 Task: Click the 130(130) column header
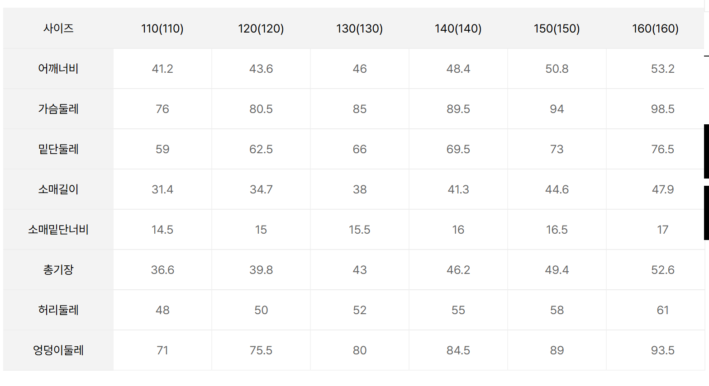click(x=359, y=28)
